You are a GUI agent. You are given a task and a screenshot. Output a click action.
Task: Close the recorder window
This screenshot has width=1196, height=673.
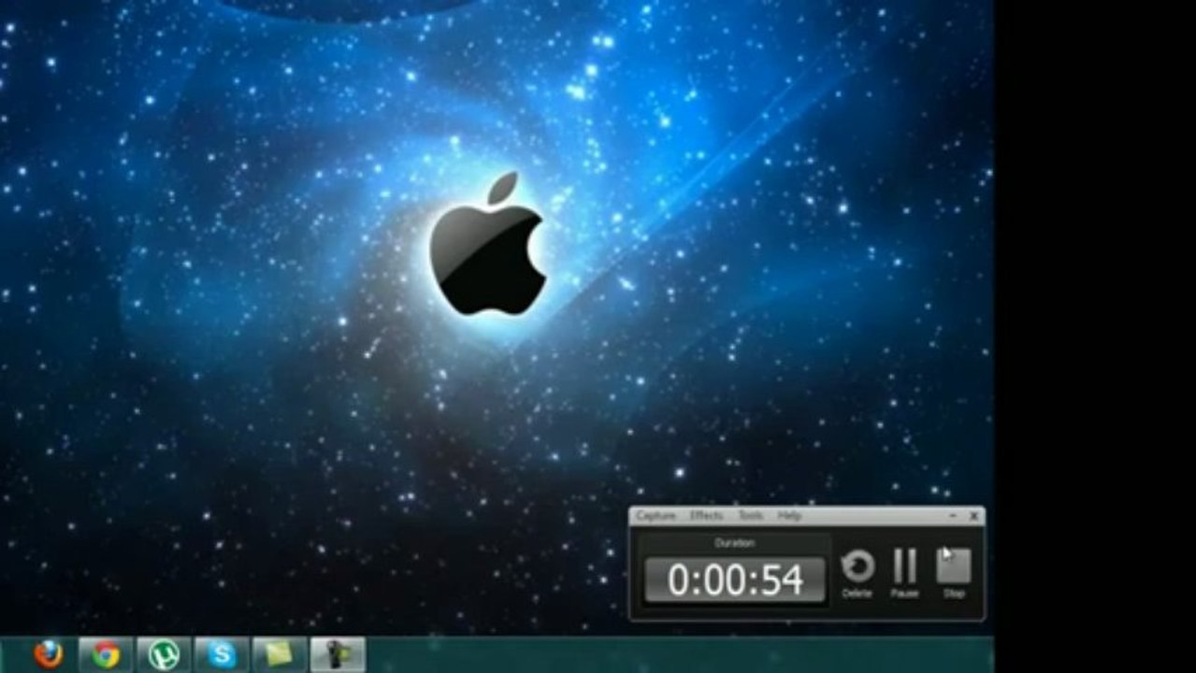tap(973, 516)
